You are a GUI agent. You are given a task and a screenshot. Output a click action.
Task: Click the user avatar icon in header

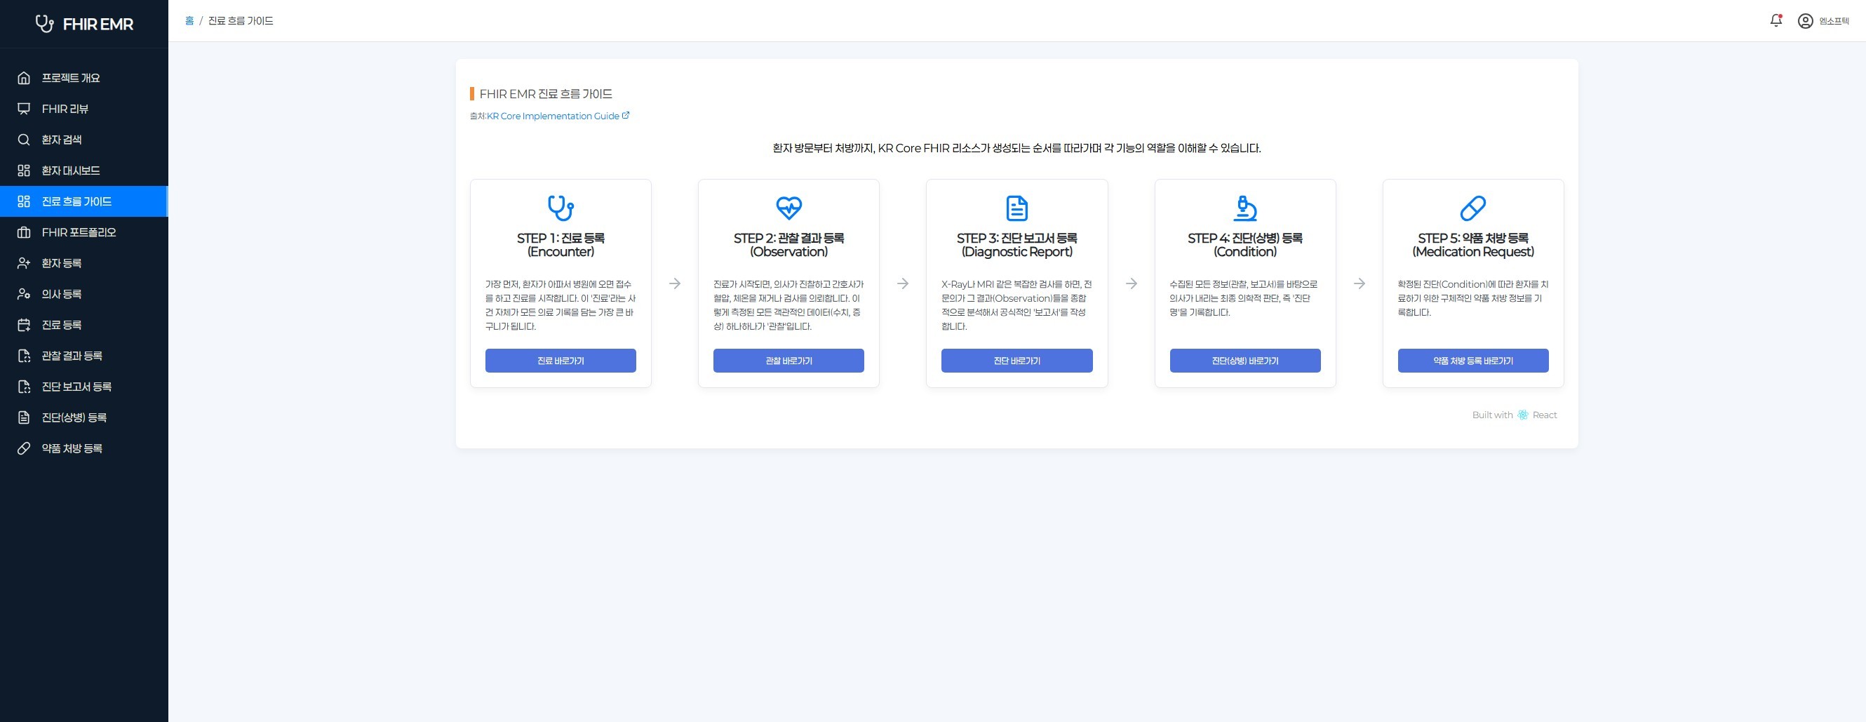[1805, 21]
